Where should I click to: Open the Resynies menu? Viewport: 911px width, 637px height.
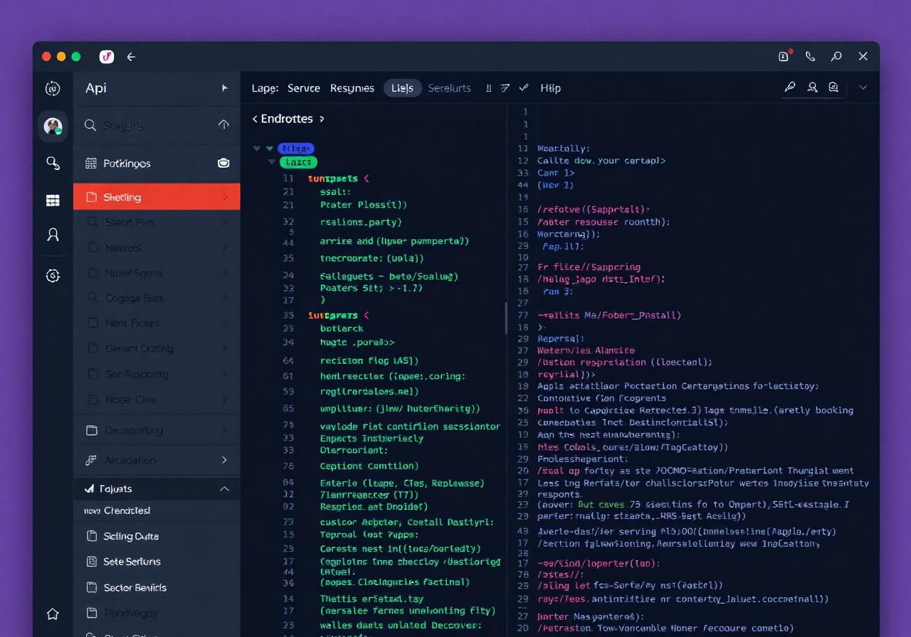pos(352,88)
